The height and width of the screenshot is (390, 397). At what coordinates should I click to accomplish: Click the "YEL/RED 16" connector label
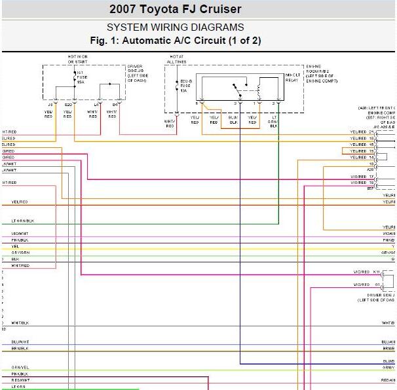[x=362, y=145]
